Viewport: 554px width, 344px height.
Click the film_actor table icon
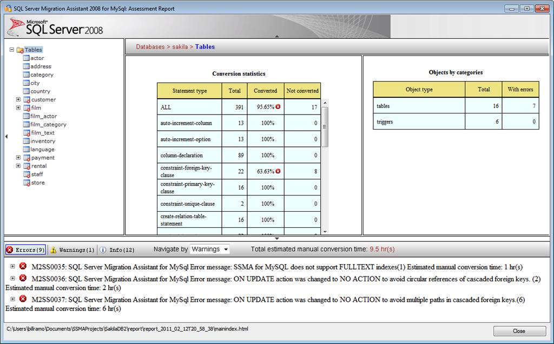[26, 116]
